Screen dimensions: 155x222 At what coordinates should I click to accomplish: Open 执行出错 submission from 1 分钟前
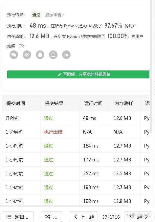click(53, 132)
